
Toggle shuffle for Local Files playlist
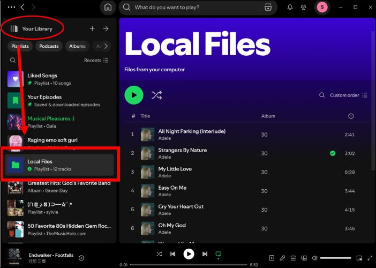coord(156,95)
